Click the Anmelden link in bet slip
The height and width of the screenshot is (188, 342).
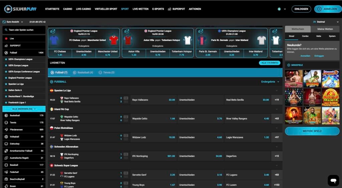click(305, 56)
